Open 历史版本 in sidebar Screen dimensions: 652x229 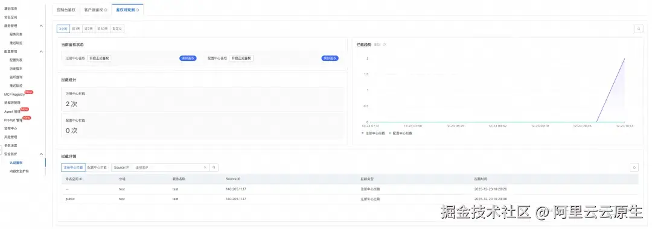(16, 69)
